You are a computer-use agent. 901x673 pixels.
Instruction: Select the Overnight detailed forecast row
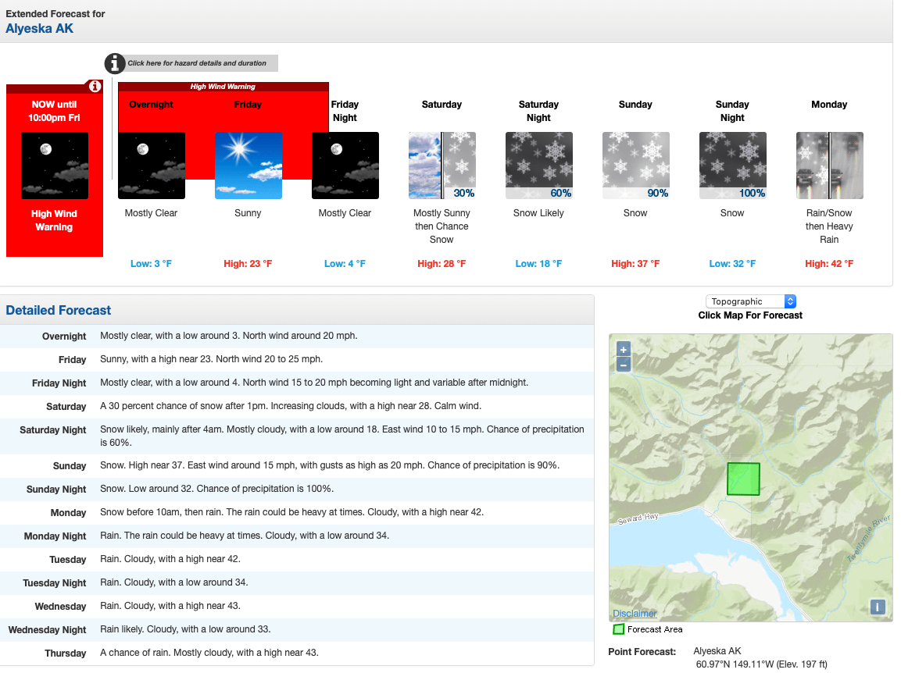point(297,336)
